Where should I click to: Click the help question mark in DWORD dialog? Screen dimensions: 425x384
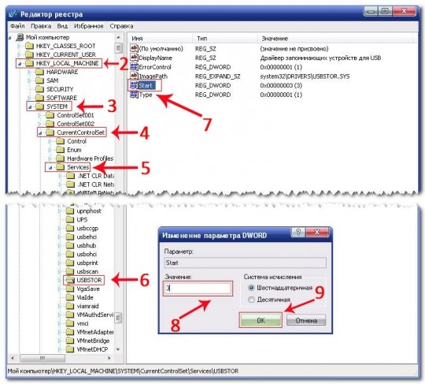297,232
